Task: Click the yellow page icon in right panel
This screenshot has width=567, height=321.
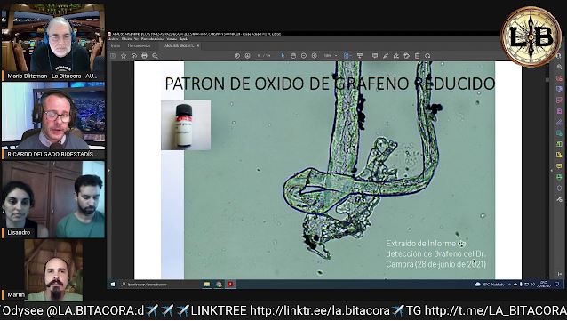Action: click(559, 155)
